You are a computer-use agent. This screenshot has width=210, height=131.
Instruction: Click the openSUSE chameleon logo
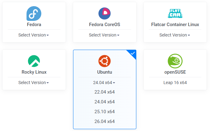[175, 61]
